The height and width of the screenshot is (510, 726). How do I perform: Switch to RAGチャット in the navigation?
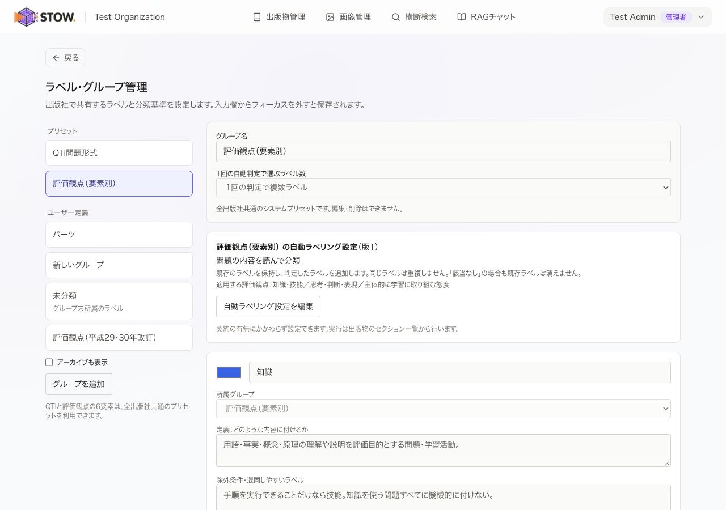[487, 17]
